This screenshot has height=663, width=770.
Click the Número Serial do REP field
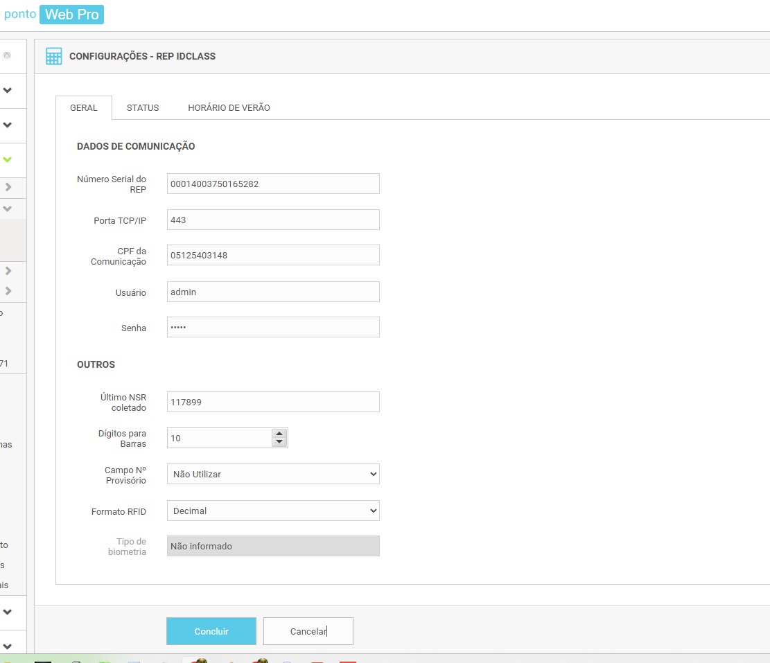click(273, 184)
